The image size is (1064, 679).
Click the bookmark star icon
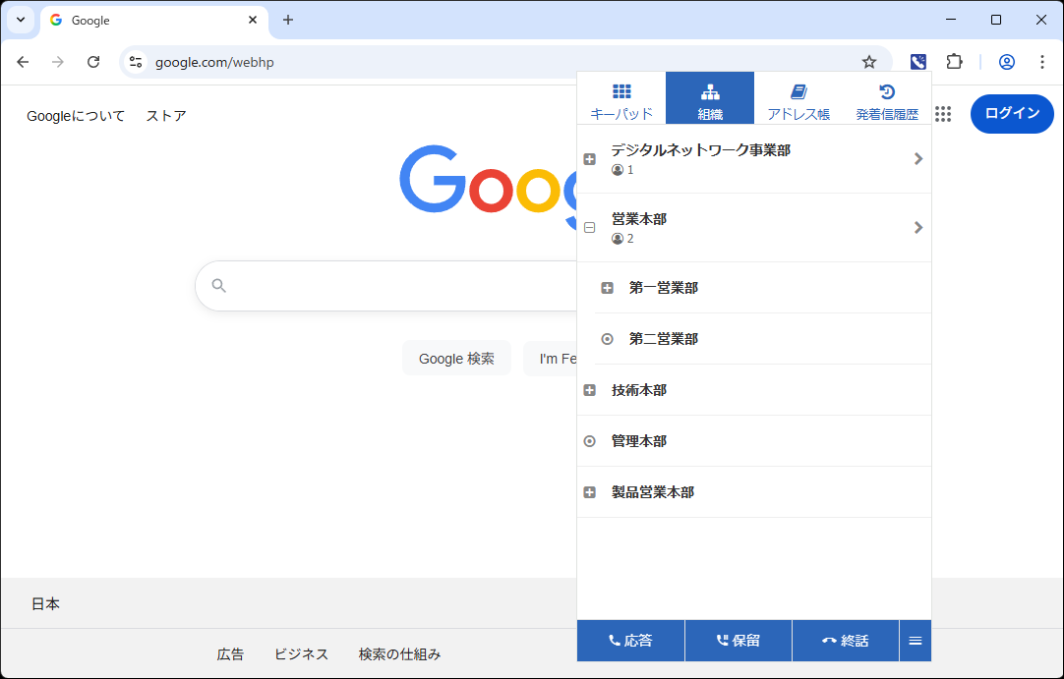(x=869, y=61)
